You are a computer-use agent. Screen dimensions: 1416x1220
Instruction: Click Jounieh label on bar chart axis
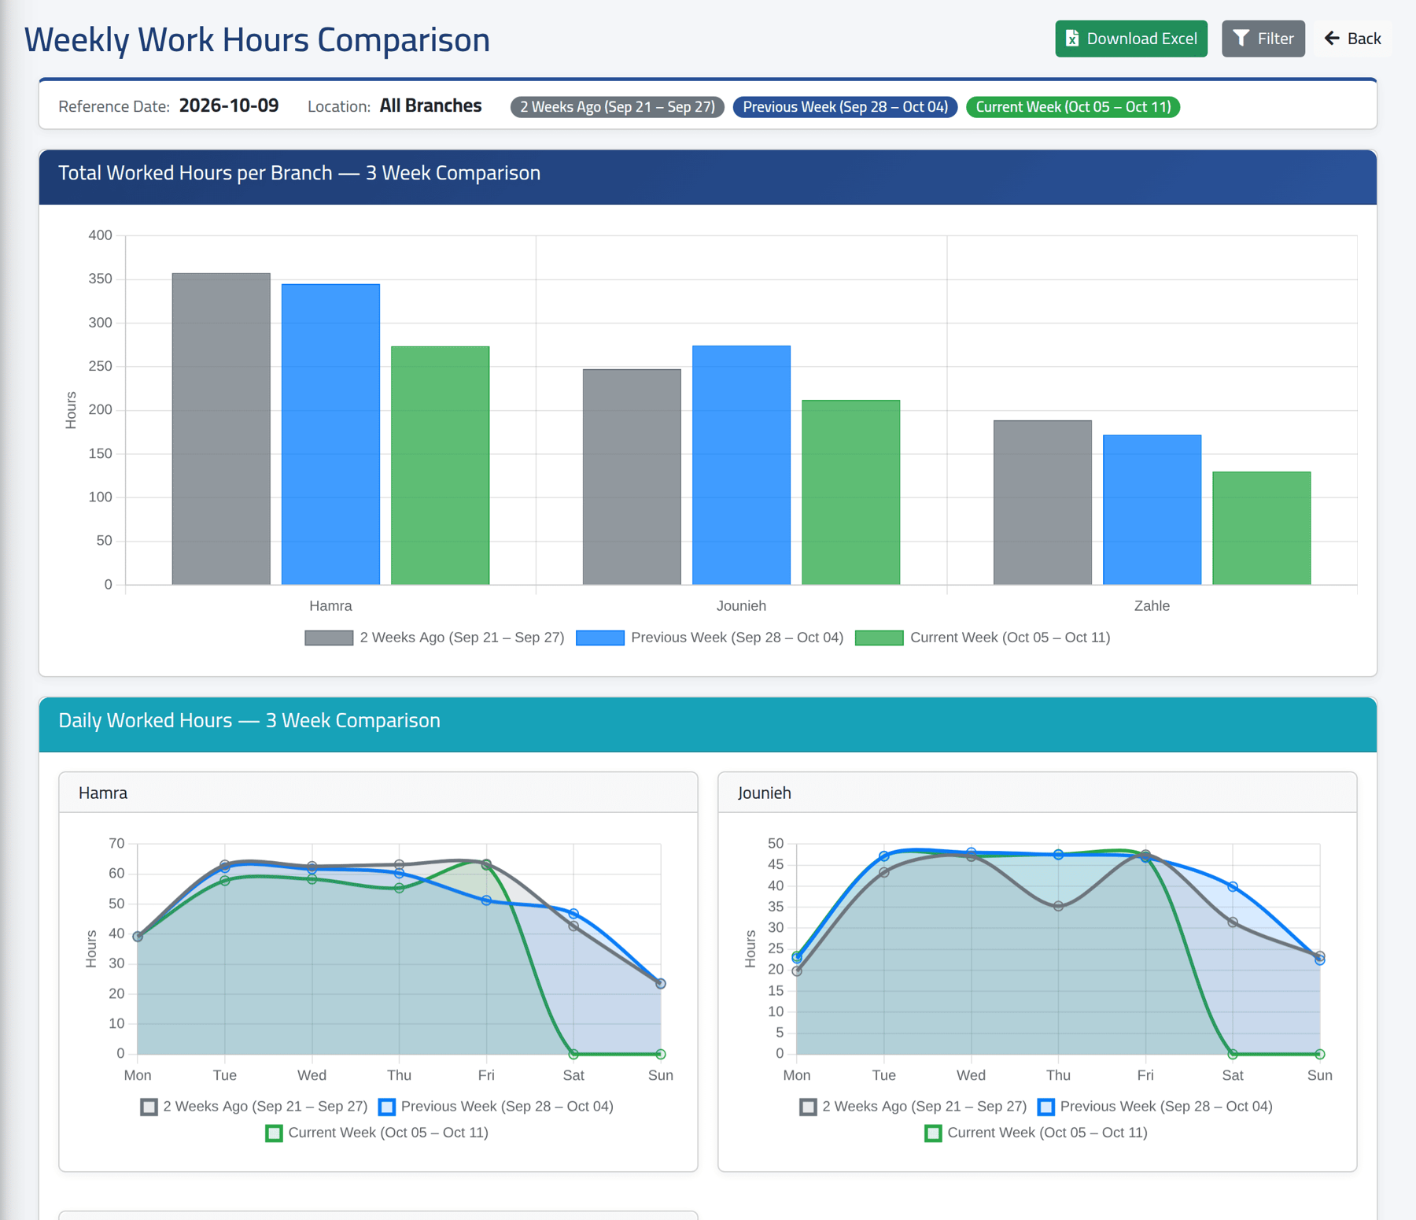(741, 606)
